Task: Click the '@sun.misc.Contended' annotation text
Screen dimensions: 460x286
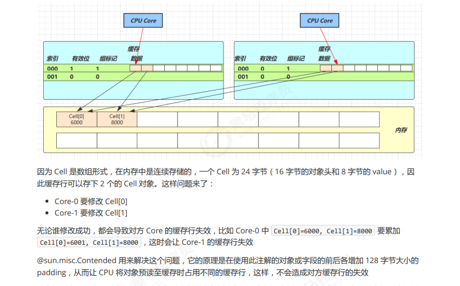Action: pyautogui.click(x=77, y=261)
